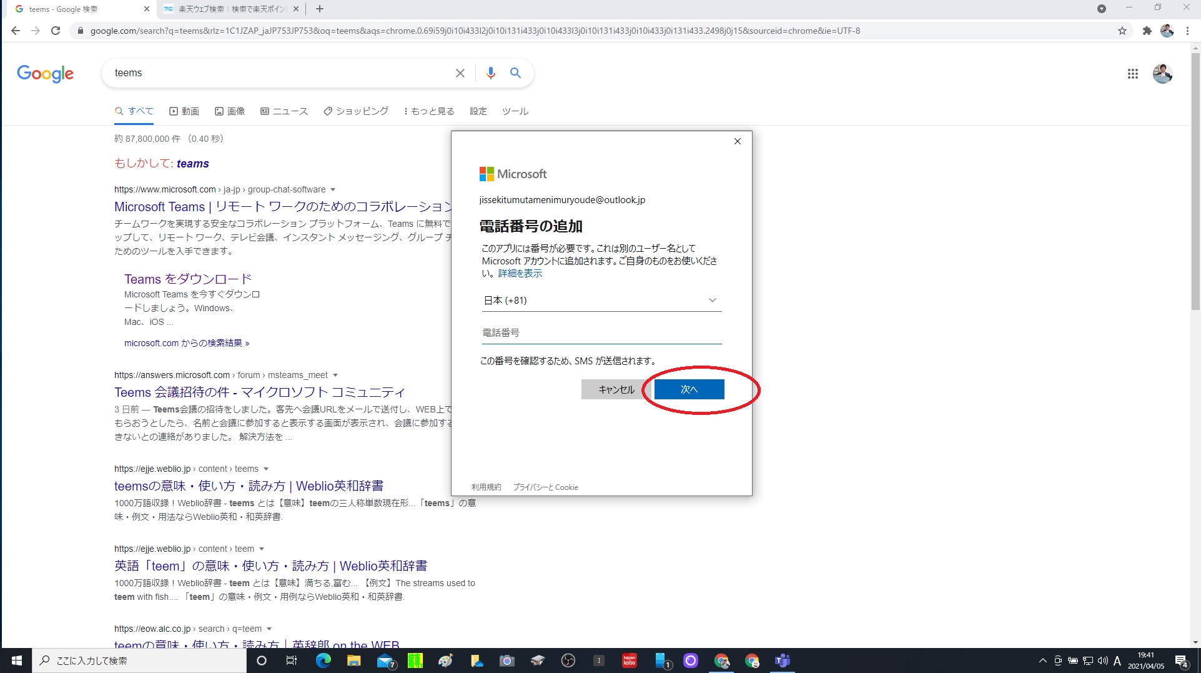Open Rakuten Kobo from taskbar
1201x673 pixels.
(629, 661)
